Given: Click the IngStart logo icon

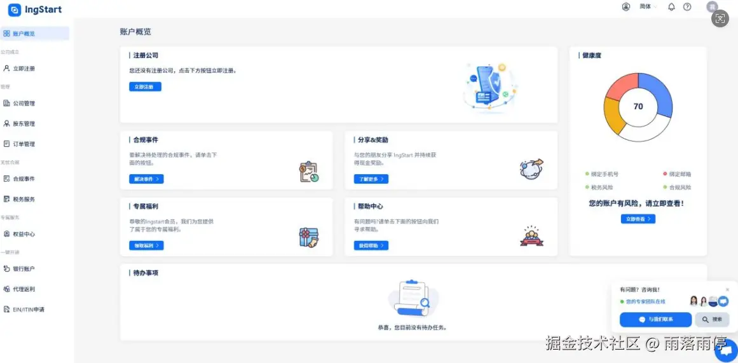Looking at the screenshot, I should (x=15, y=10).
